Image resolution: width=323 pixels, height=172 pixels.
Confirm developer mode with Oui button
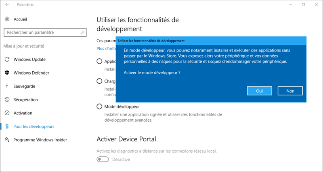(x=259, y=91)
